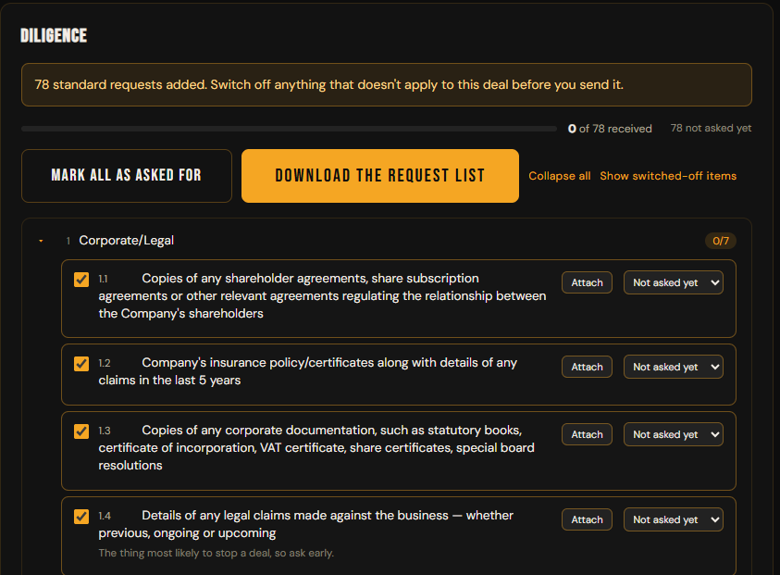The width and height of the screenshot is (780, 575).
Task: Click the '78 not asked yet' text
Action: [x=711, y=128]
